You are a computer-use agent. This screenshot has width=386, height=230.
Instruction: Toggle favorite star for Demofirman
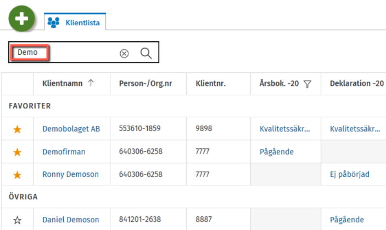pos(17,152)
